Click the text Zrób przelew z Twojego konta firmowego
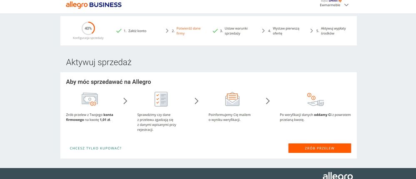Image resolution: width=416 pixels, height=179 pixels. click(x=90, y=117)
